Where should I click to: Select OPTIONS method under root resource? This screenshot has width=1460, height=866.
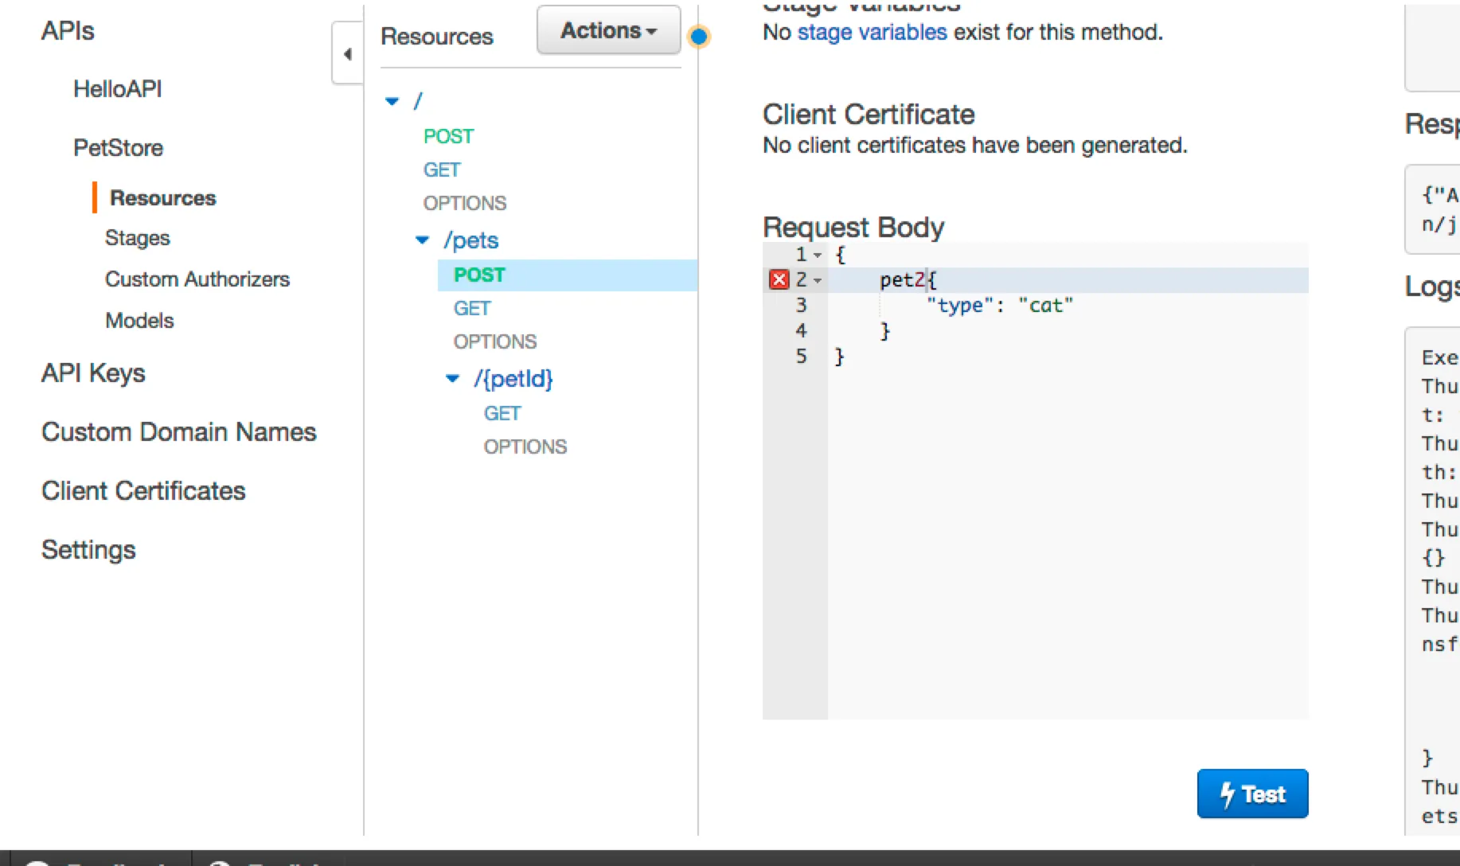pyautogui.click(x=465, y=204)
